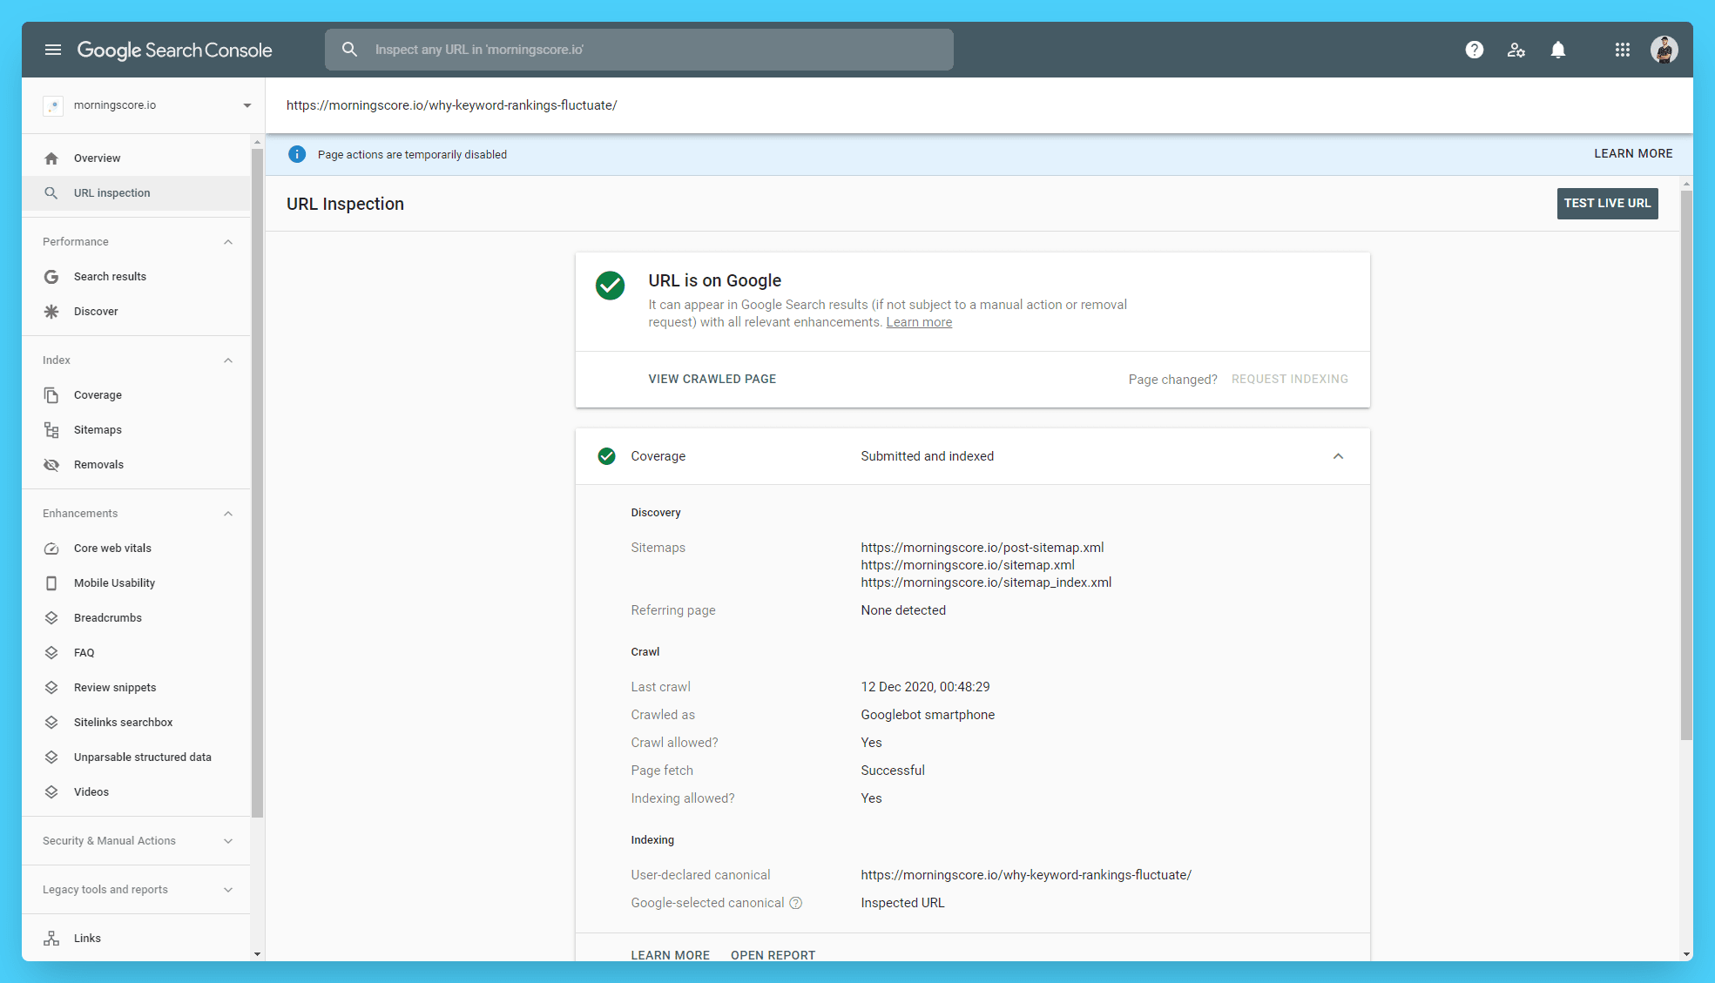The image size is (1715, 983).
Task: Click the sitemap_index.xml URL
Action: click(986, 582)
